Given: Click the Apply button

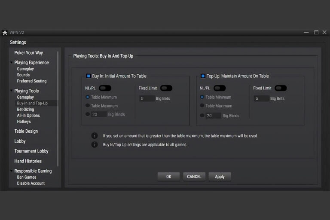Looking at the screenshot, I should pos(220,177).
